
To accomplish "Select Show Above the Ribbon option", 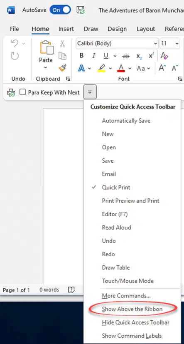I will tap(132, 309).
